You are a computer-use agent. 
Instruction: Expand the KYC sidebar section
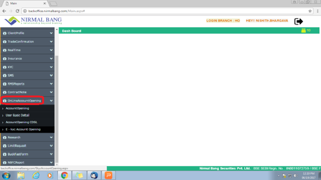click(27, 67)
